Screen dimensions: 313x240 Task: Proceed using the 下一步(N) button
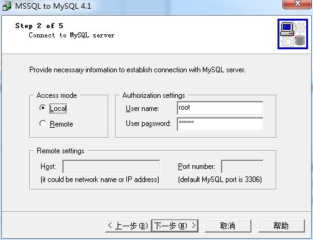click(x=175, y=226)
